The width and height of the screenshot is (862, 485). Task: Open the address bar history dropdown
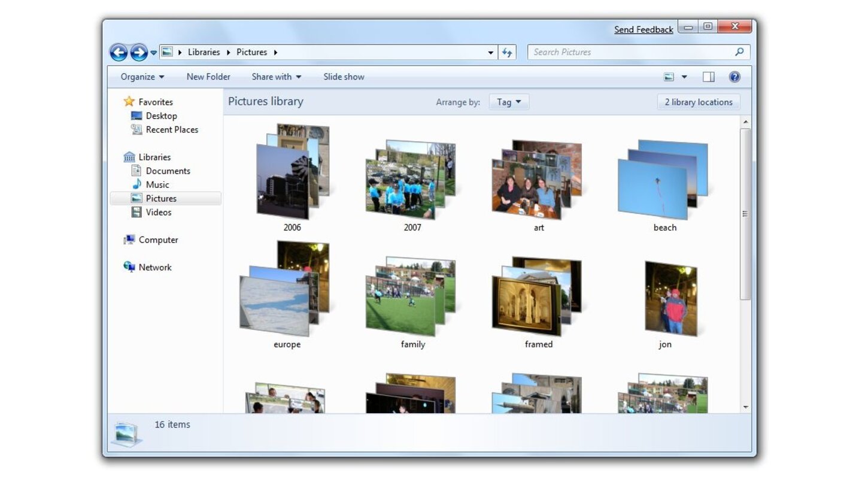tap(491, 53)
